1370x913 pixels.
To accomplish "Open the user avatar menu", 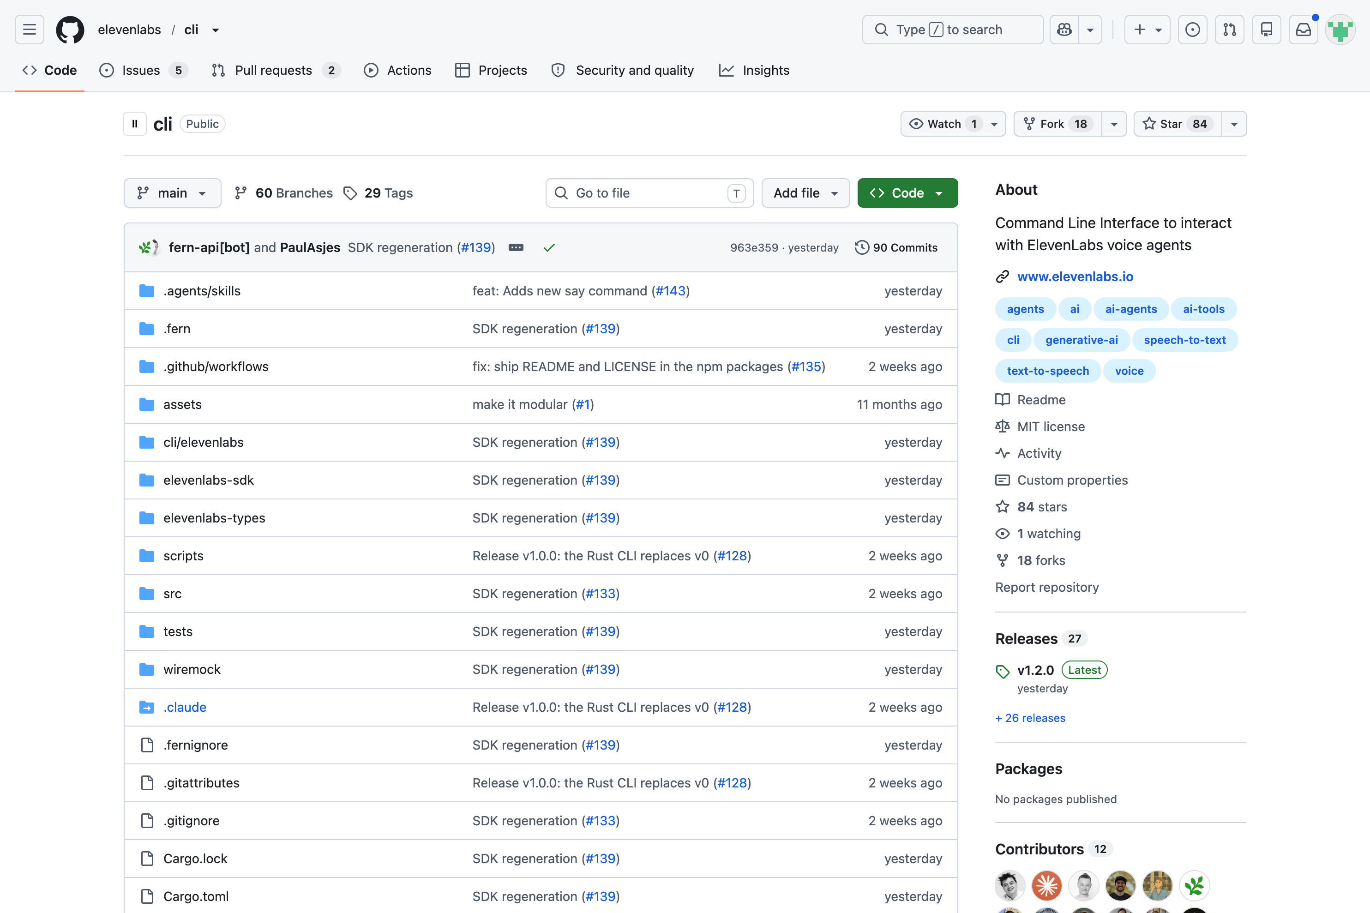I will coord(1340,30).
